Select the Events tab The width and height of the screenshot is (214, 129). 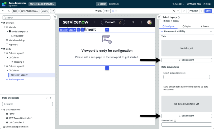pyautogui.click(x=205, y=26)
